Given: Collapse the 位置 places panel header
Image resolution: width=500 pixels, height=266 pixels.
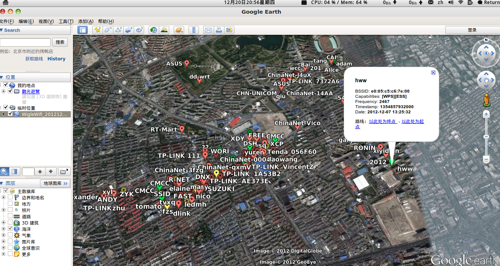Looking at the screenshot, I should [35, 77].
